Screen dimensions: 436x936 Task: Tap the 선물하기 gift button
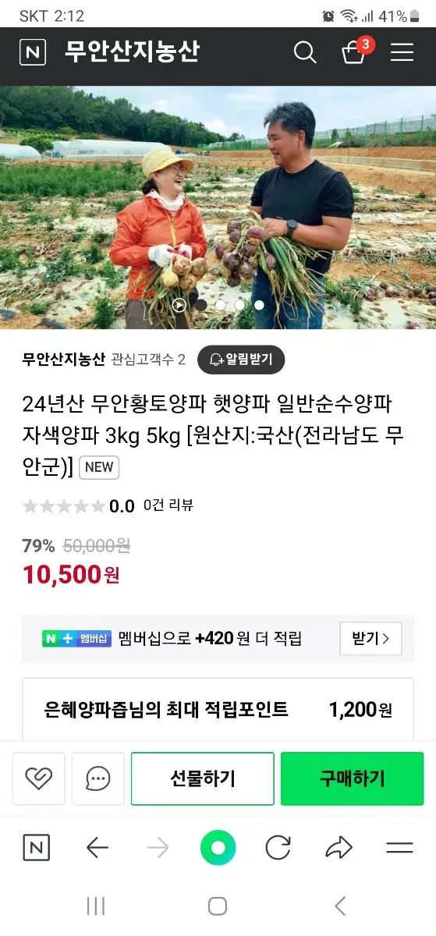click(x=203, y=778)
